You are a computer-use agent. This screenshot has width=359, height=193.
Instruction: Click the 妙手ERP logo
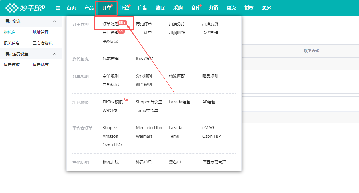pyautogui.click(x=25, y=8)
